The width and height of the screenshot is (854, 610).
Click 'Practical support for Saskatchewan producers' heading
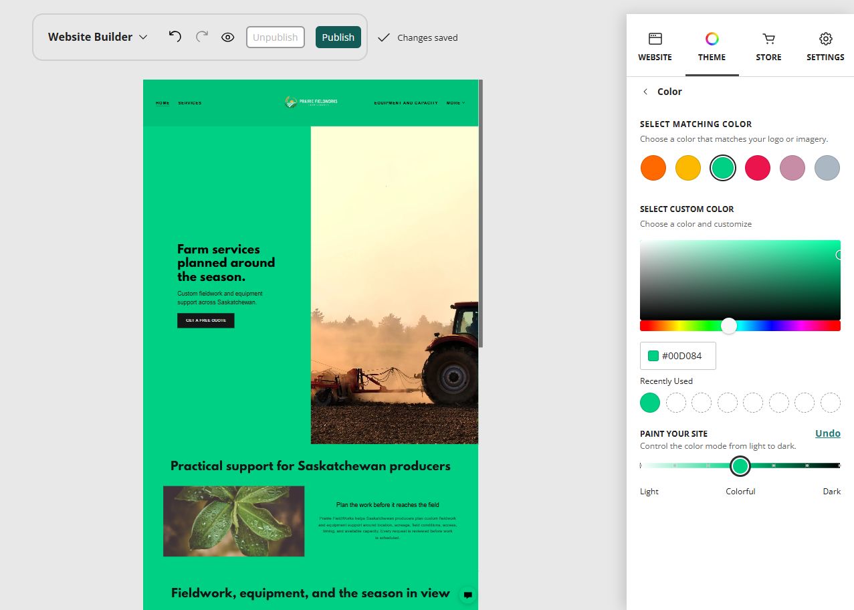tap(310, 466)
